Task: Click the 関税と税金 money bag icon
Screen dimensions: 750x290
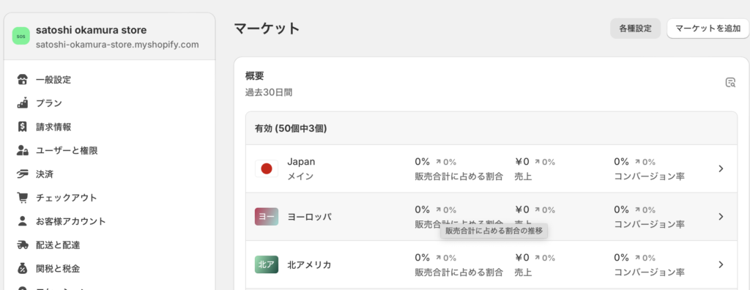Action: pyautogui.click(x=22, y=269)
